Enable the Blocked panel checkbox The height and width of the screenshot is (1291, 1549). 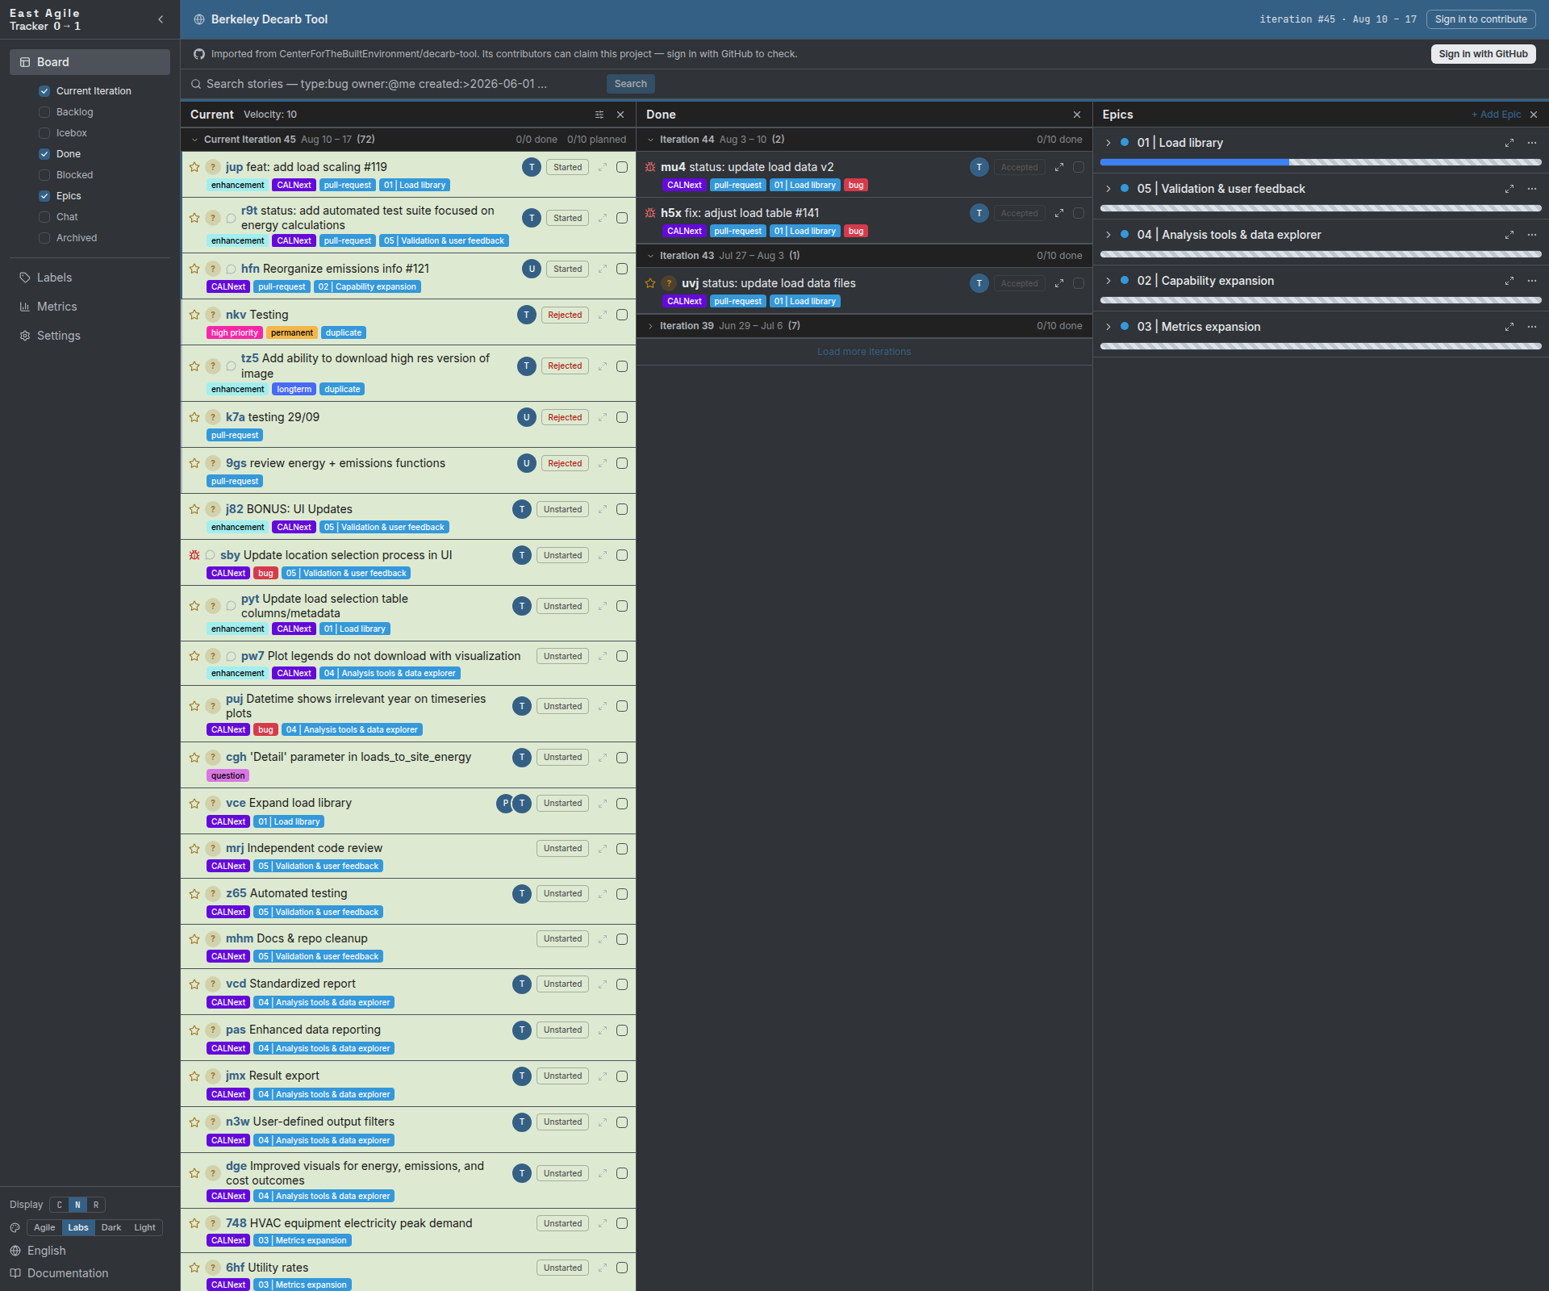(x=44, y=175)
